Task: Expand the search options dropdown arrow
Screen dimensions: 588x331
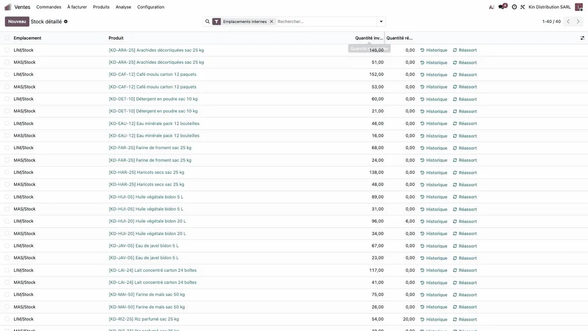Action: click(381, 22)
